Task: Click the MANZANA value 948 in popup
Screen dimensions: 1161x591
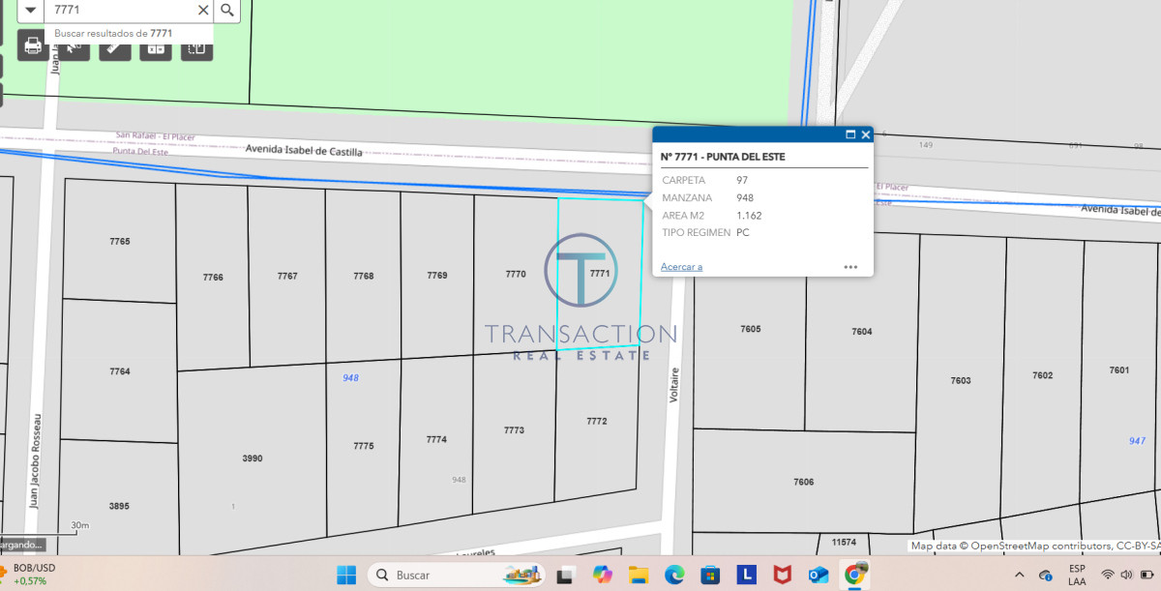Action: pyautogui.click(x=745, y=197)
